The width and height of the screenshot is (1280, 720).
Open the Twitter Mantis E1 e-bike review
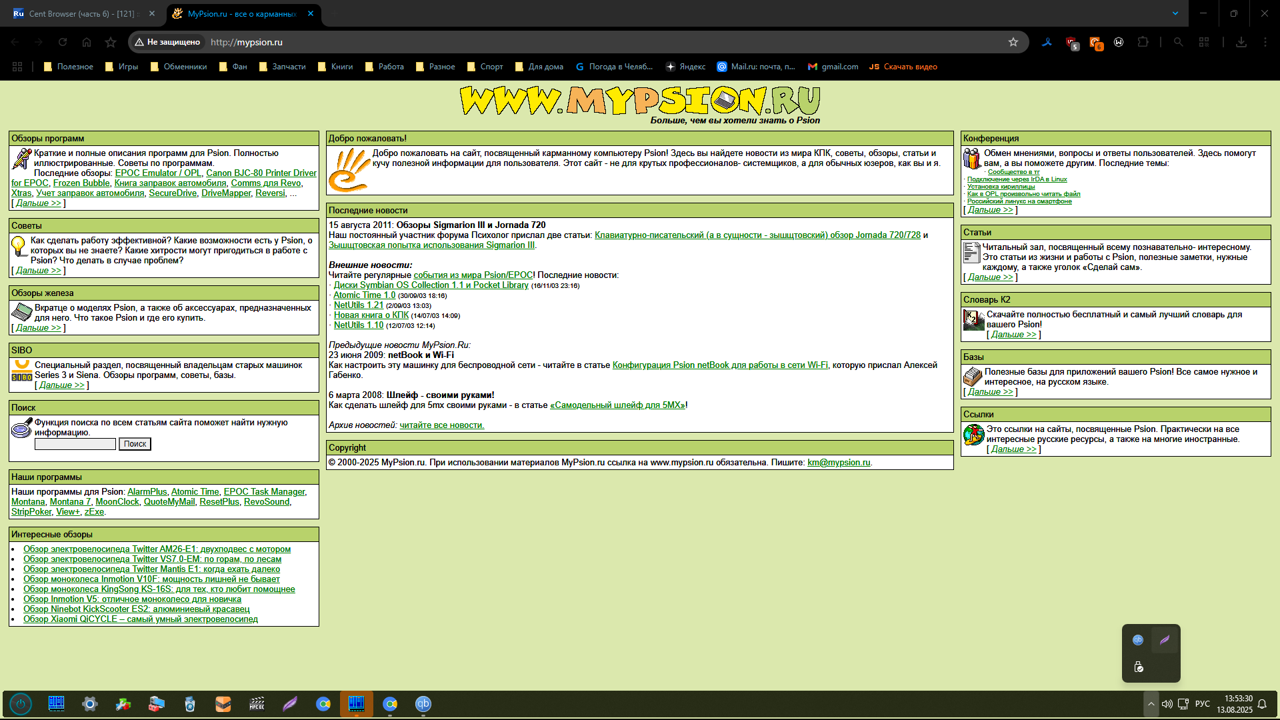tap(152, 569)
